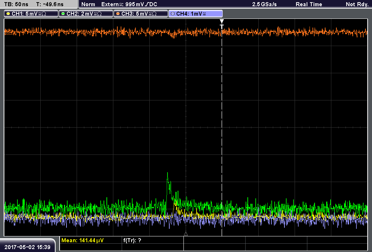Click the yellow CH1 indicator dot
This screenshot has width=372, height=252.
point(8,14)
